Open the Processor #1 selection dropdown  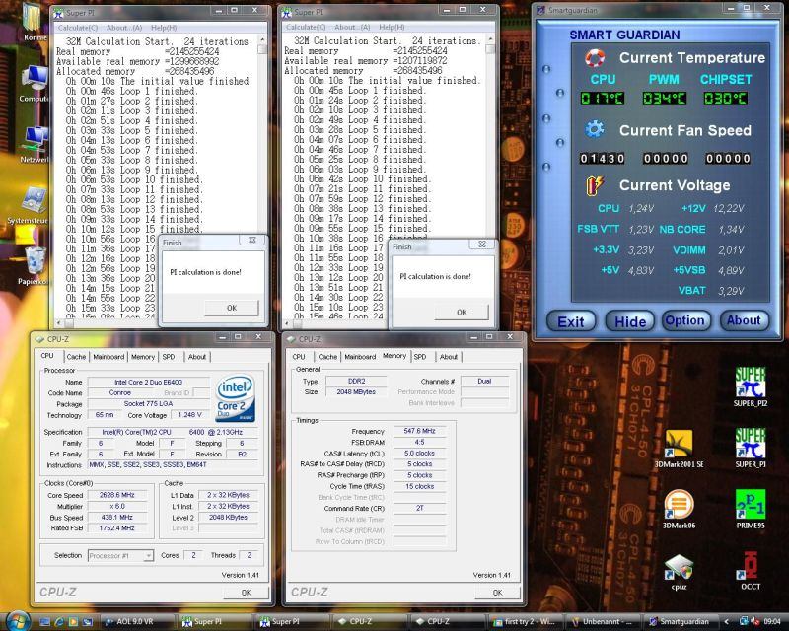coord(148,555)
